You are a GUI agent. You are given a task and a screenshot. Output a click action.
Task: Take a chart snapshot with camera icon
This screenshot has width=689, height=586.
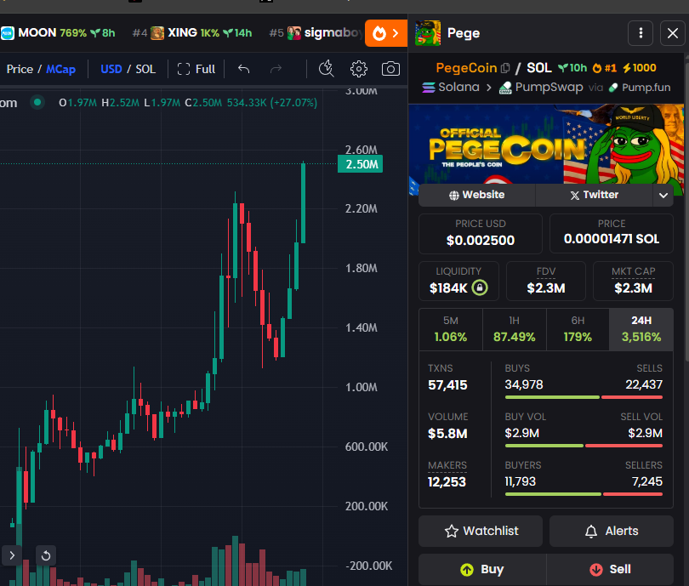coord(390,69)
